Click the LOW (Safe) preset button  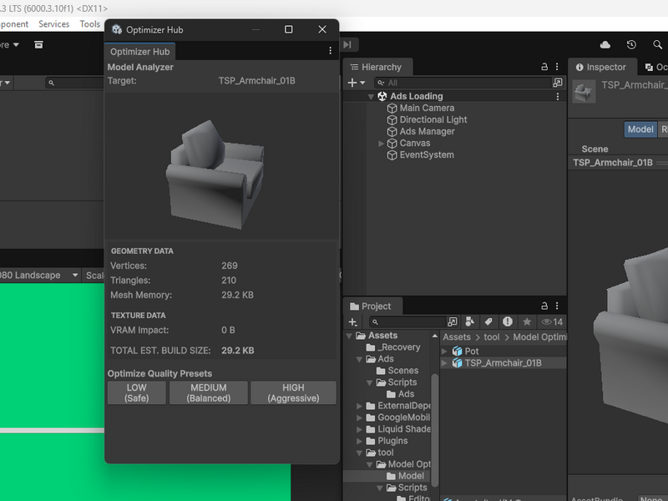pyautogui.click(x=136, y=392)
